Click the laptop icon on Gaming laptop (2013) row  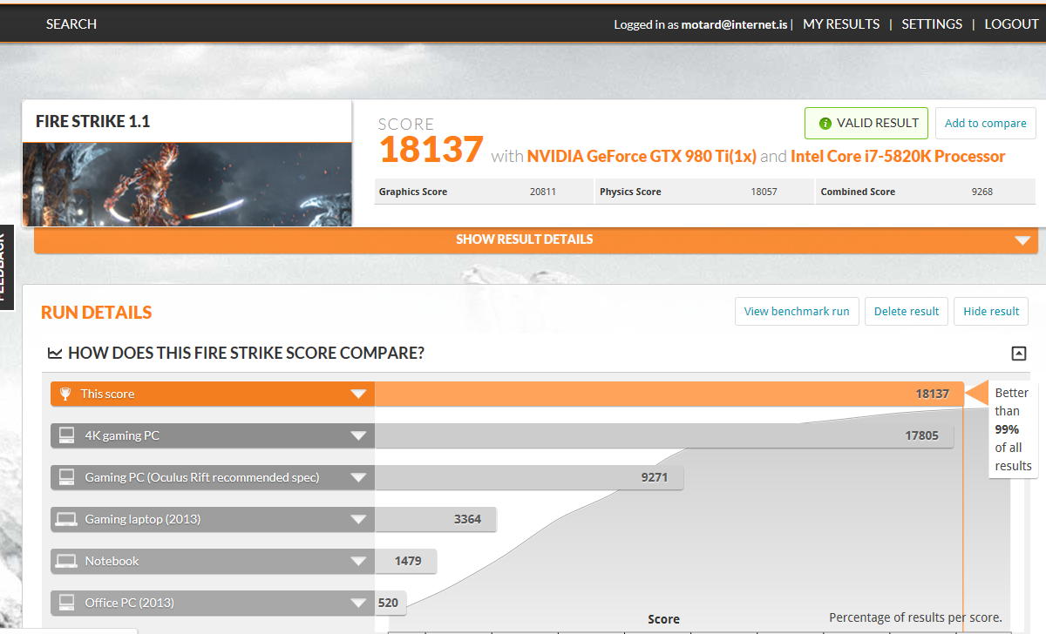pos(65,519)
